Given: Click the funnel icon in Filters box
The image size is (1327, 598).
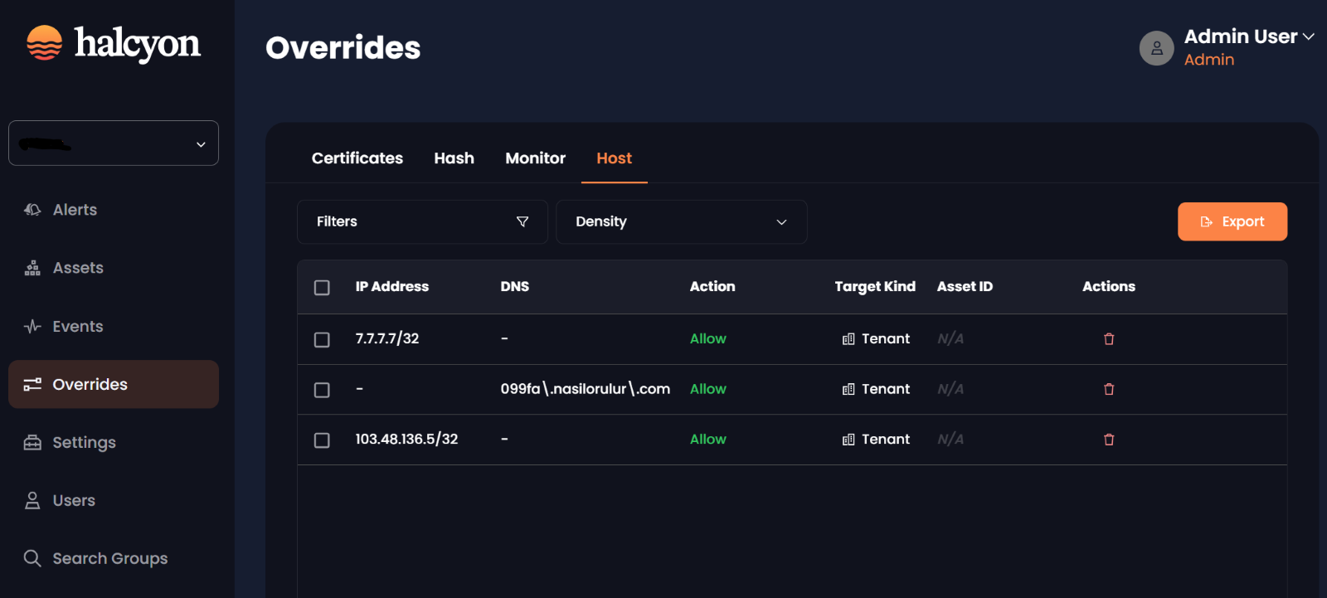Looking at the screenshot, I should tap(523, 221).
